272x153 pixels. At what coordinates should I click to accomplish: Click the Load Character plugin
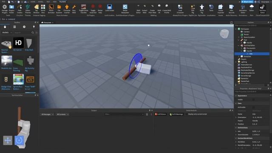pyautogui.click(x=180, y=9)
